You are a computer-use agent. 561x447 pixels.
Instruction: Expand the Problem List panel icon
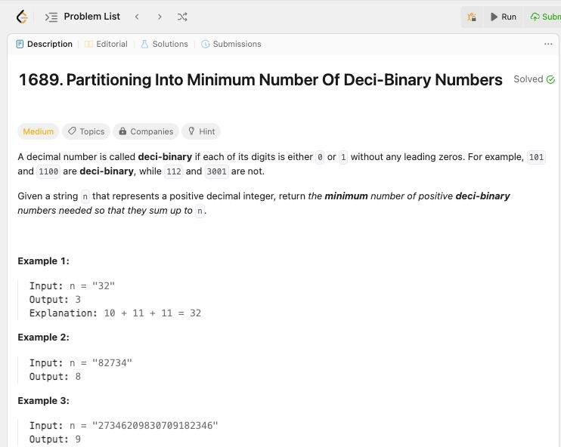click(x=51, y=17)
